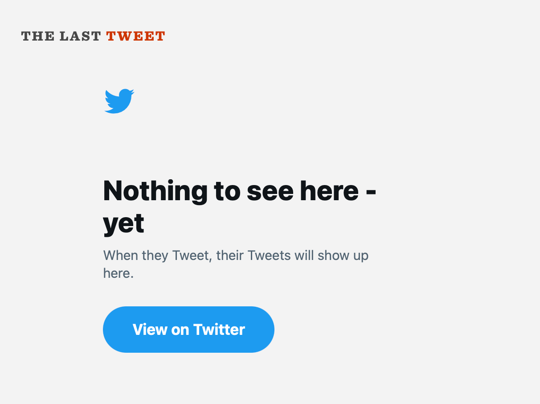540x404 pixels.
Task: Click the blue Twitter bird icon
Action: pos(119,101)
